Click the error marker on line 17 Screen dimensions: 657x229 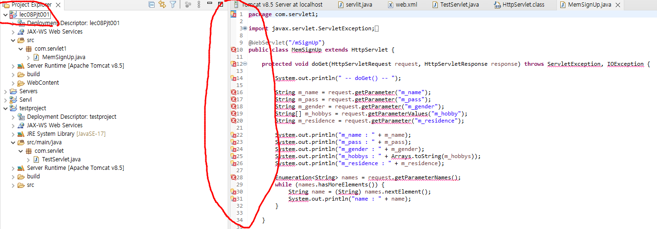[x=233, y=99]
